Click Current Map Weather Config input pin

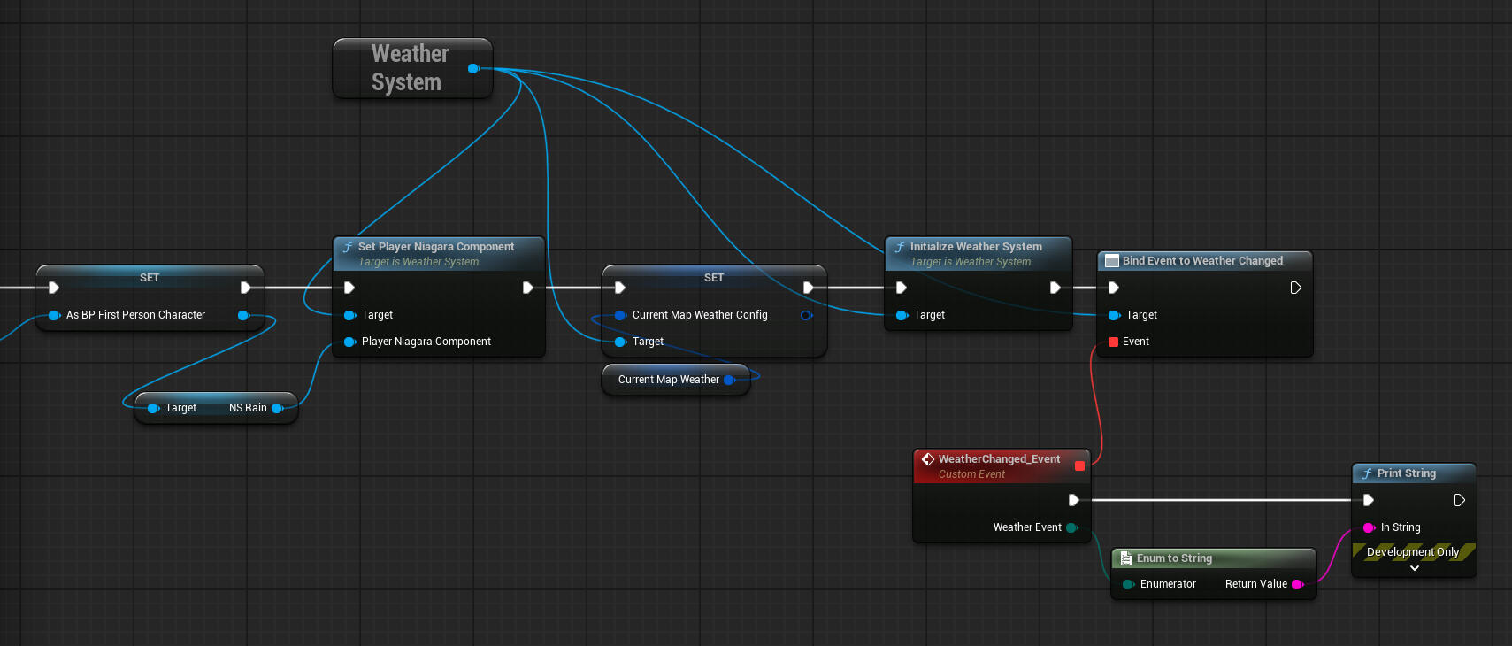point(620,315)
